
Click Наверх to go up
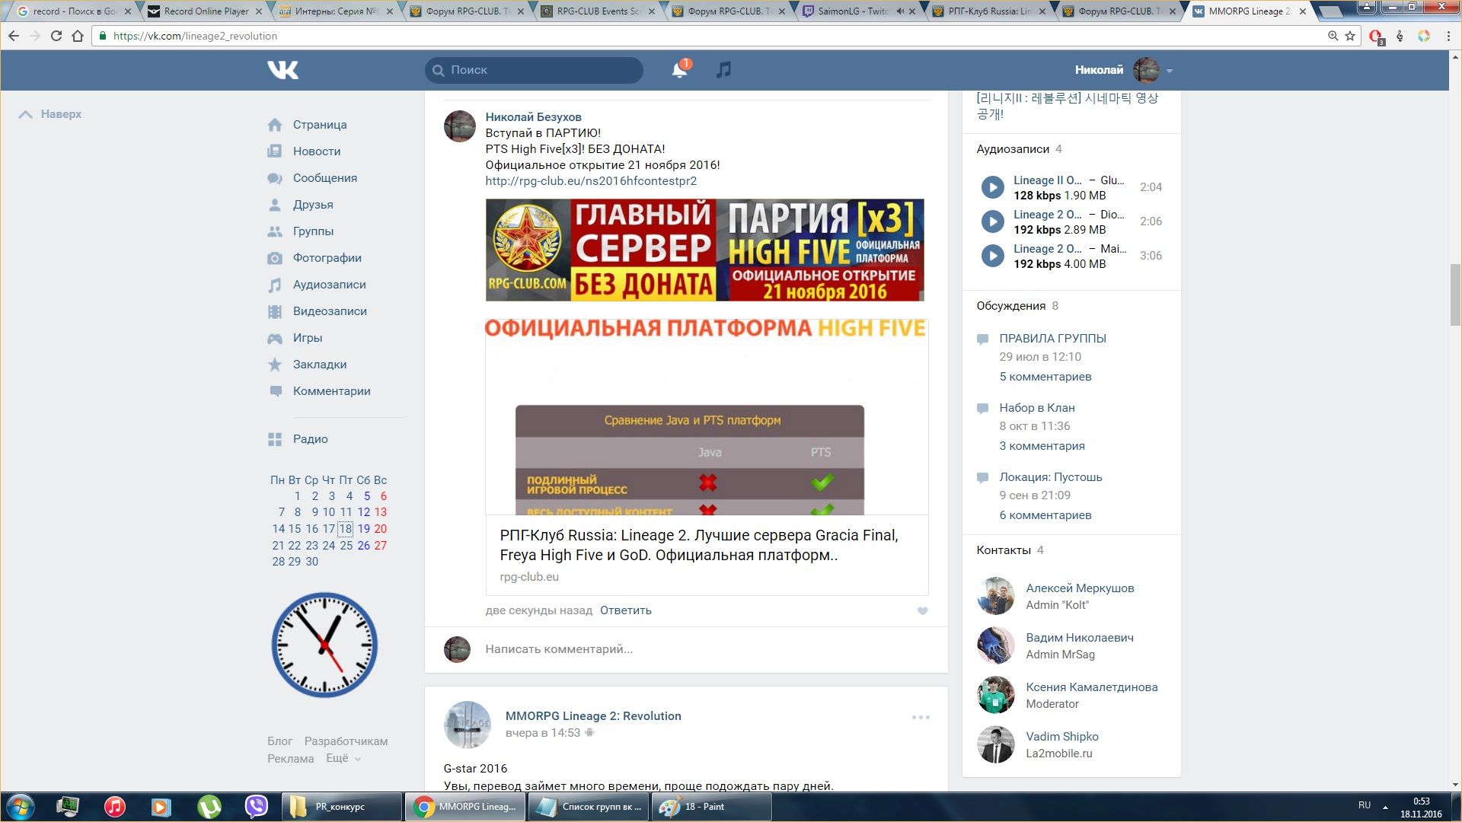pyautogui.click(x=50, y=114)
